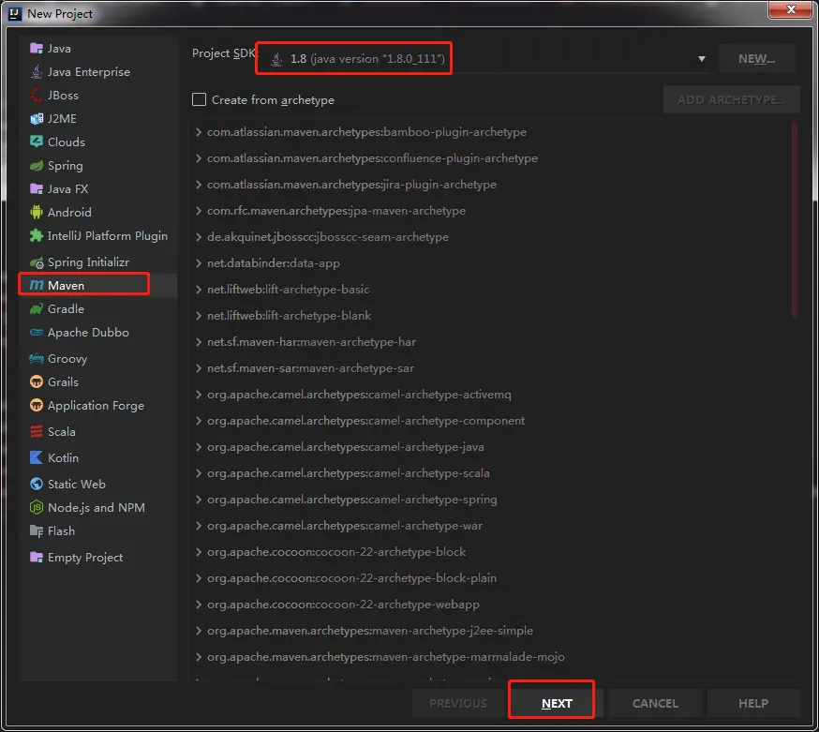The height and width of the screenshot is (732, 819).
Task: Expand the jbosscc-seam-archetype entry
Action: (x=199, y=237)
